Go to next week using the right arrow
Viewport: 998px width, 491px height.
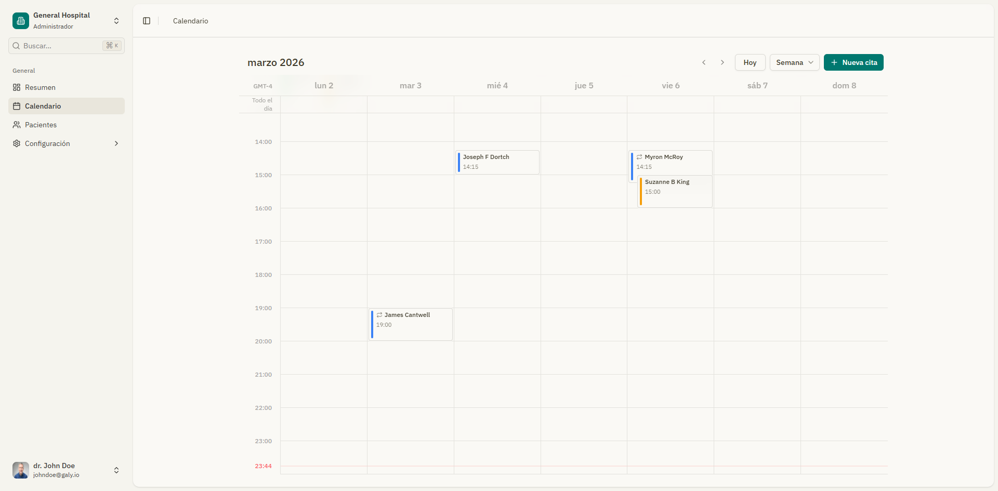723,62
